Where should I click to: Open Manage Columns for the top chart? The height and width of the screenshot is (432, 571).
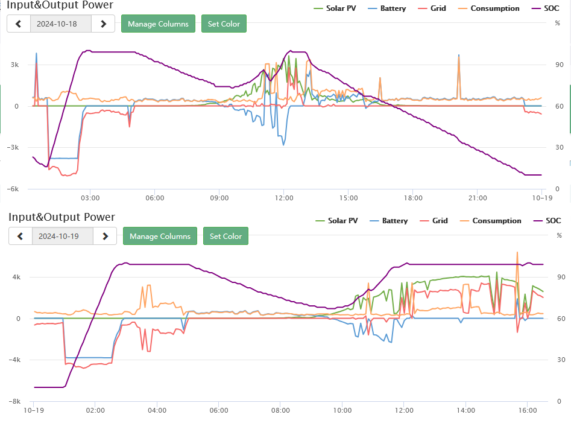click(158, 24)
